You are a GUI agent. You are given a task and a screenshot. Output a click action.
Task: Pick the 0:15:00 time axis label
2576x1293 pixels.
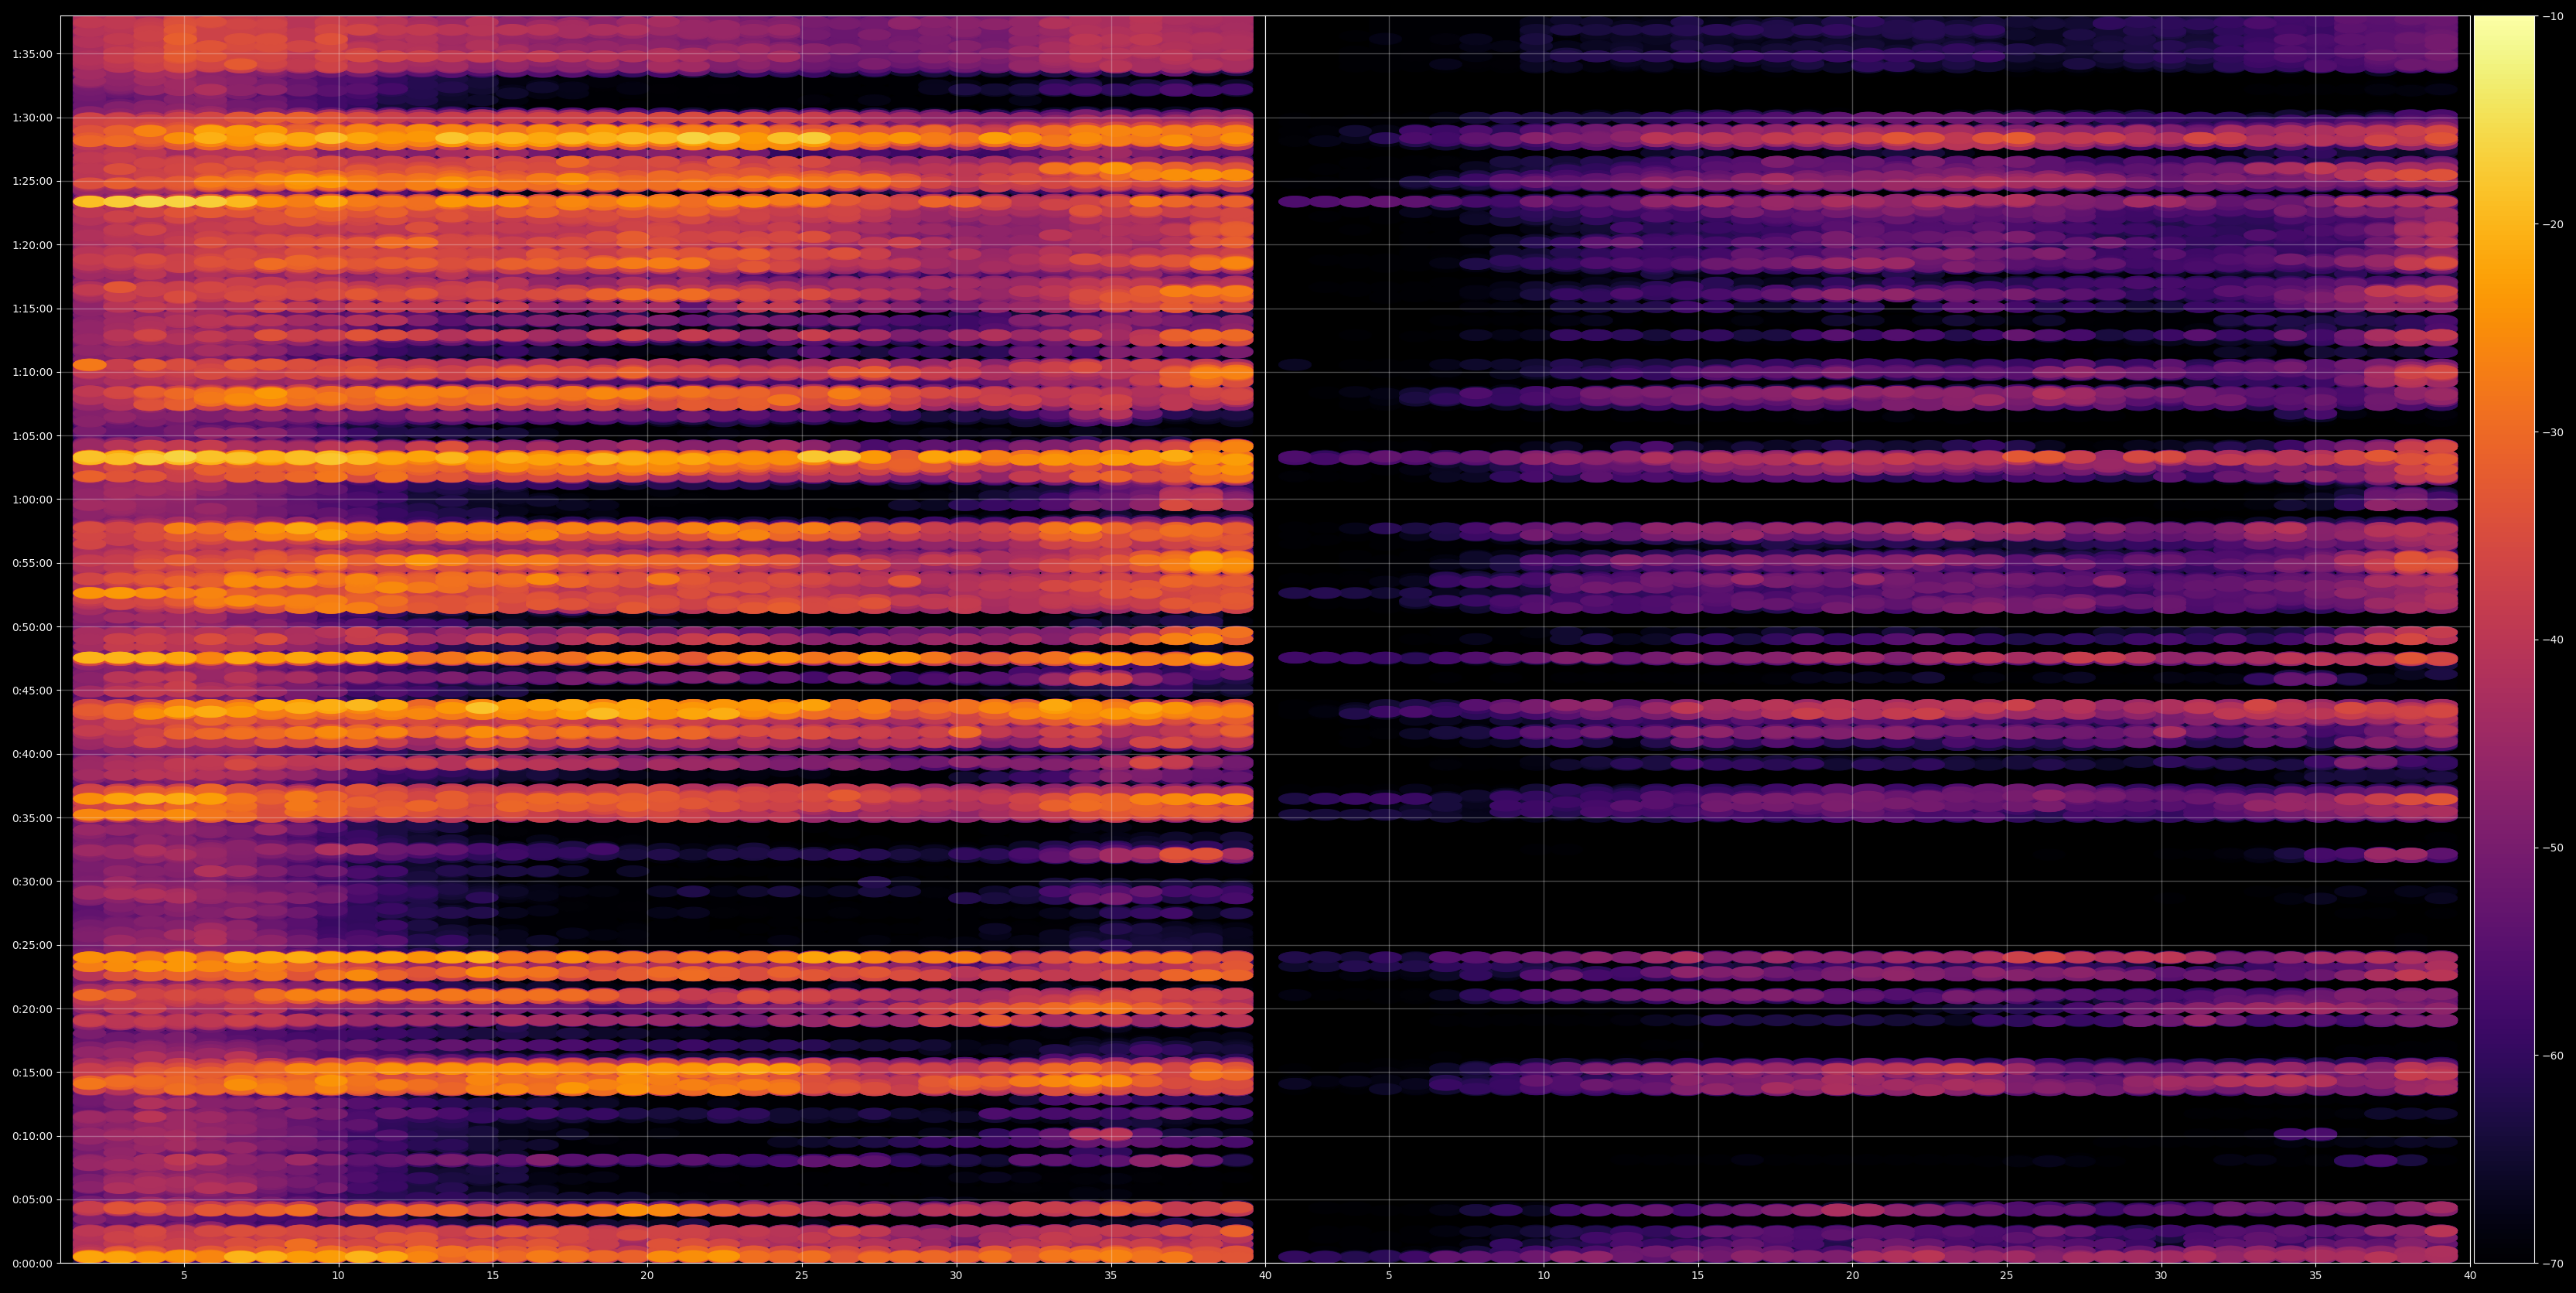coord(32,1072)
